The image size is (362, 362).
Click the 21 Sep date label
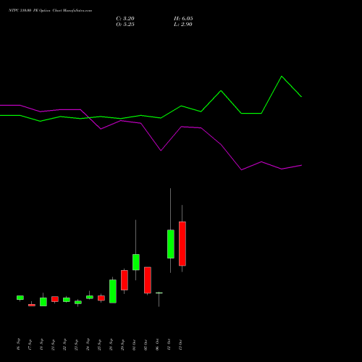click(53, 344)
